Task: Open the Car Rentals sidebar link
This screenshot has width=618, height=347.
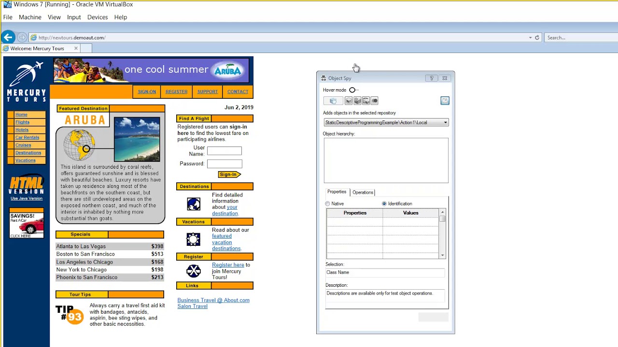Action: (27, 137)
